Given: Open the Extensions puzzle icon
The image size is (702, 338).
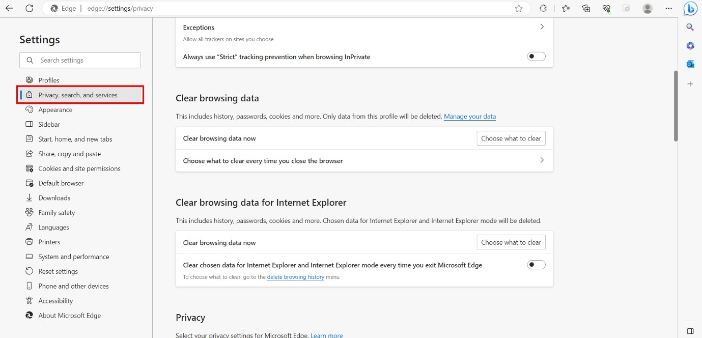Looking at the screenshot, I should click(x=543, y=9).
